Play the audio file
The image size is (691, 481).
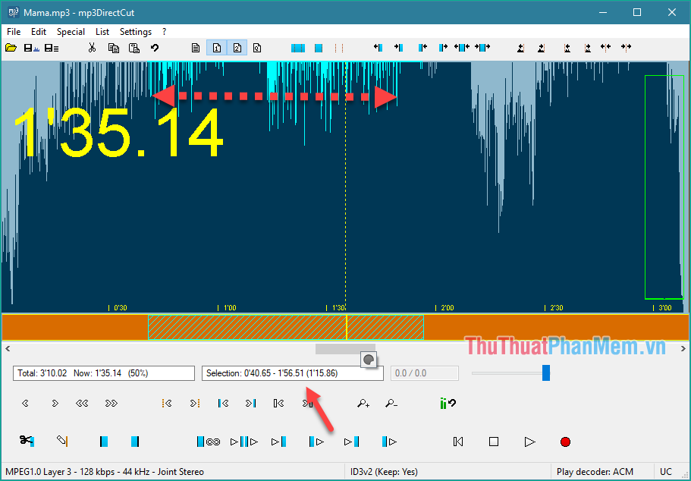[529, 441]
